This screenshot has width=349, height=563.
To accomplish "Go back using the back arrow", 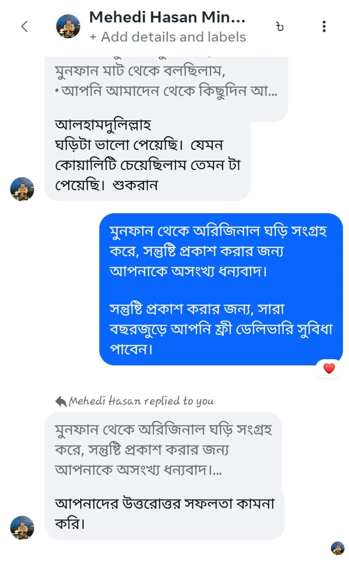I will tap(24, 26).
